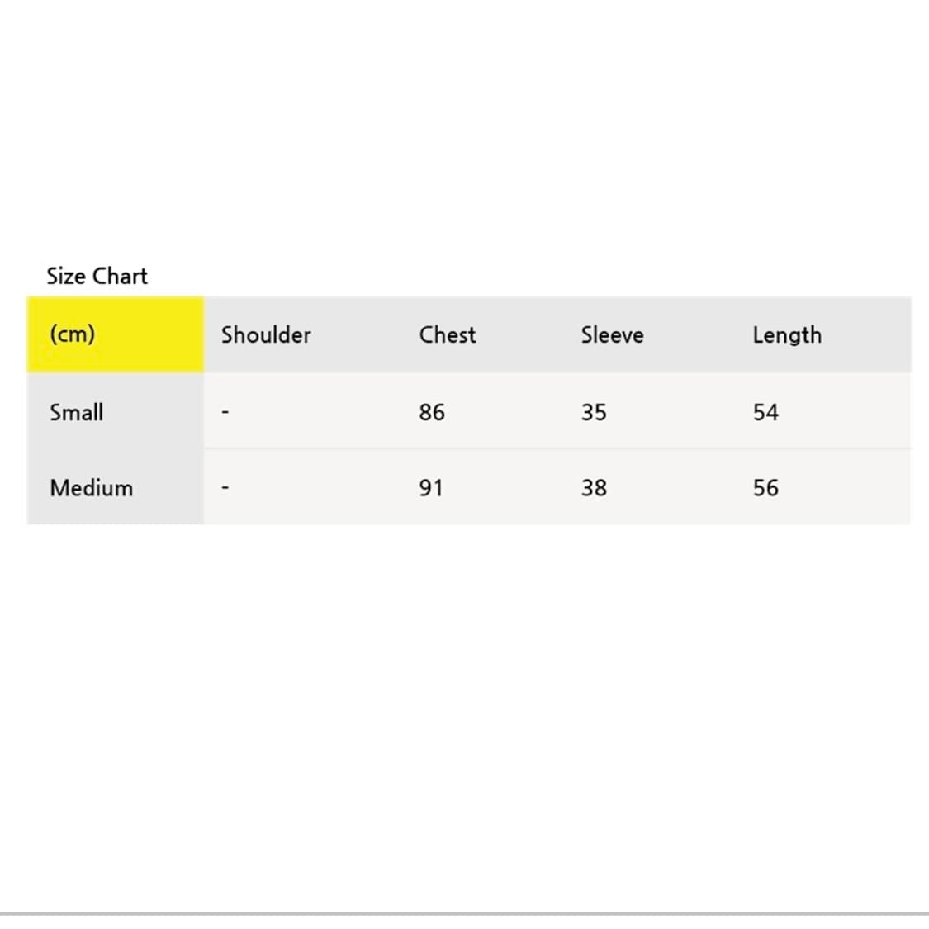929x929 pixels.
Task: Click the Sleeve column header
Action: click(x=612, y=334)
